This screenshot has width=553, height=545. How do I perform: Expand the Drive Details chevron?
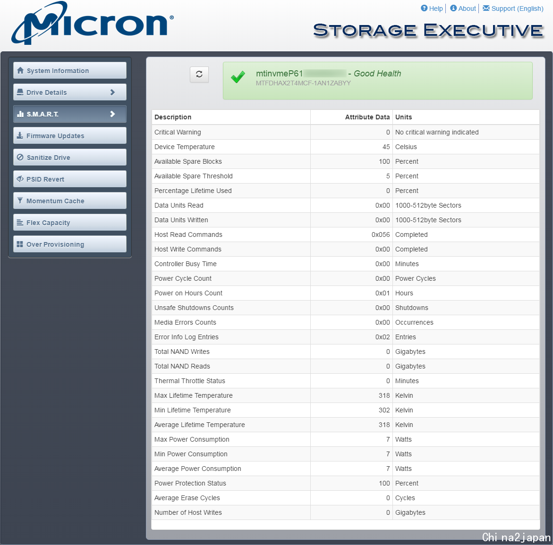click(112, 92)
